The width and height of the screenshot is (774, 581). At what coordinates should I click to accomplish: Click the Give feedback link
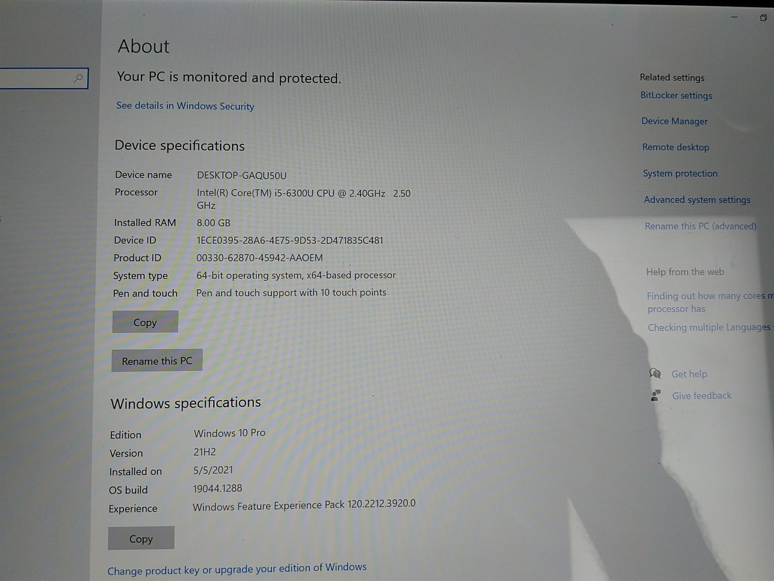pos(701,396)
